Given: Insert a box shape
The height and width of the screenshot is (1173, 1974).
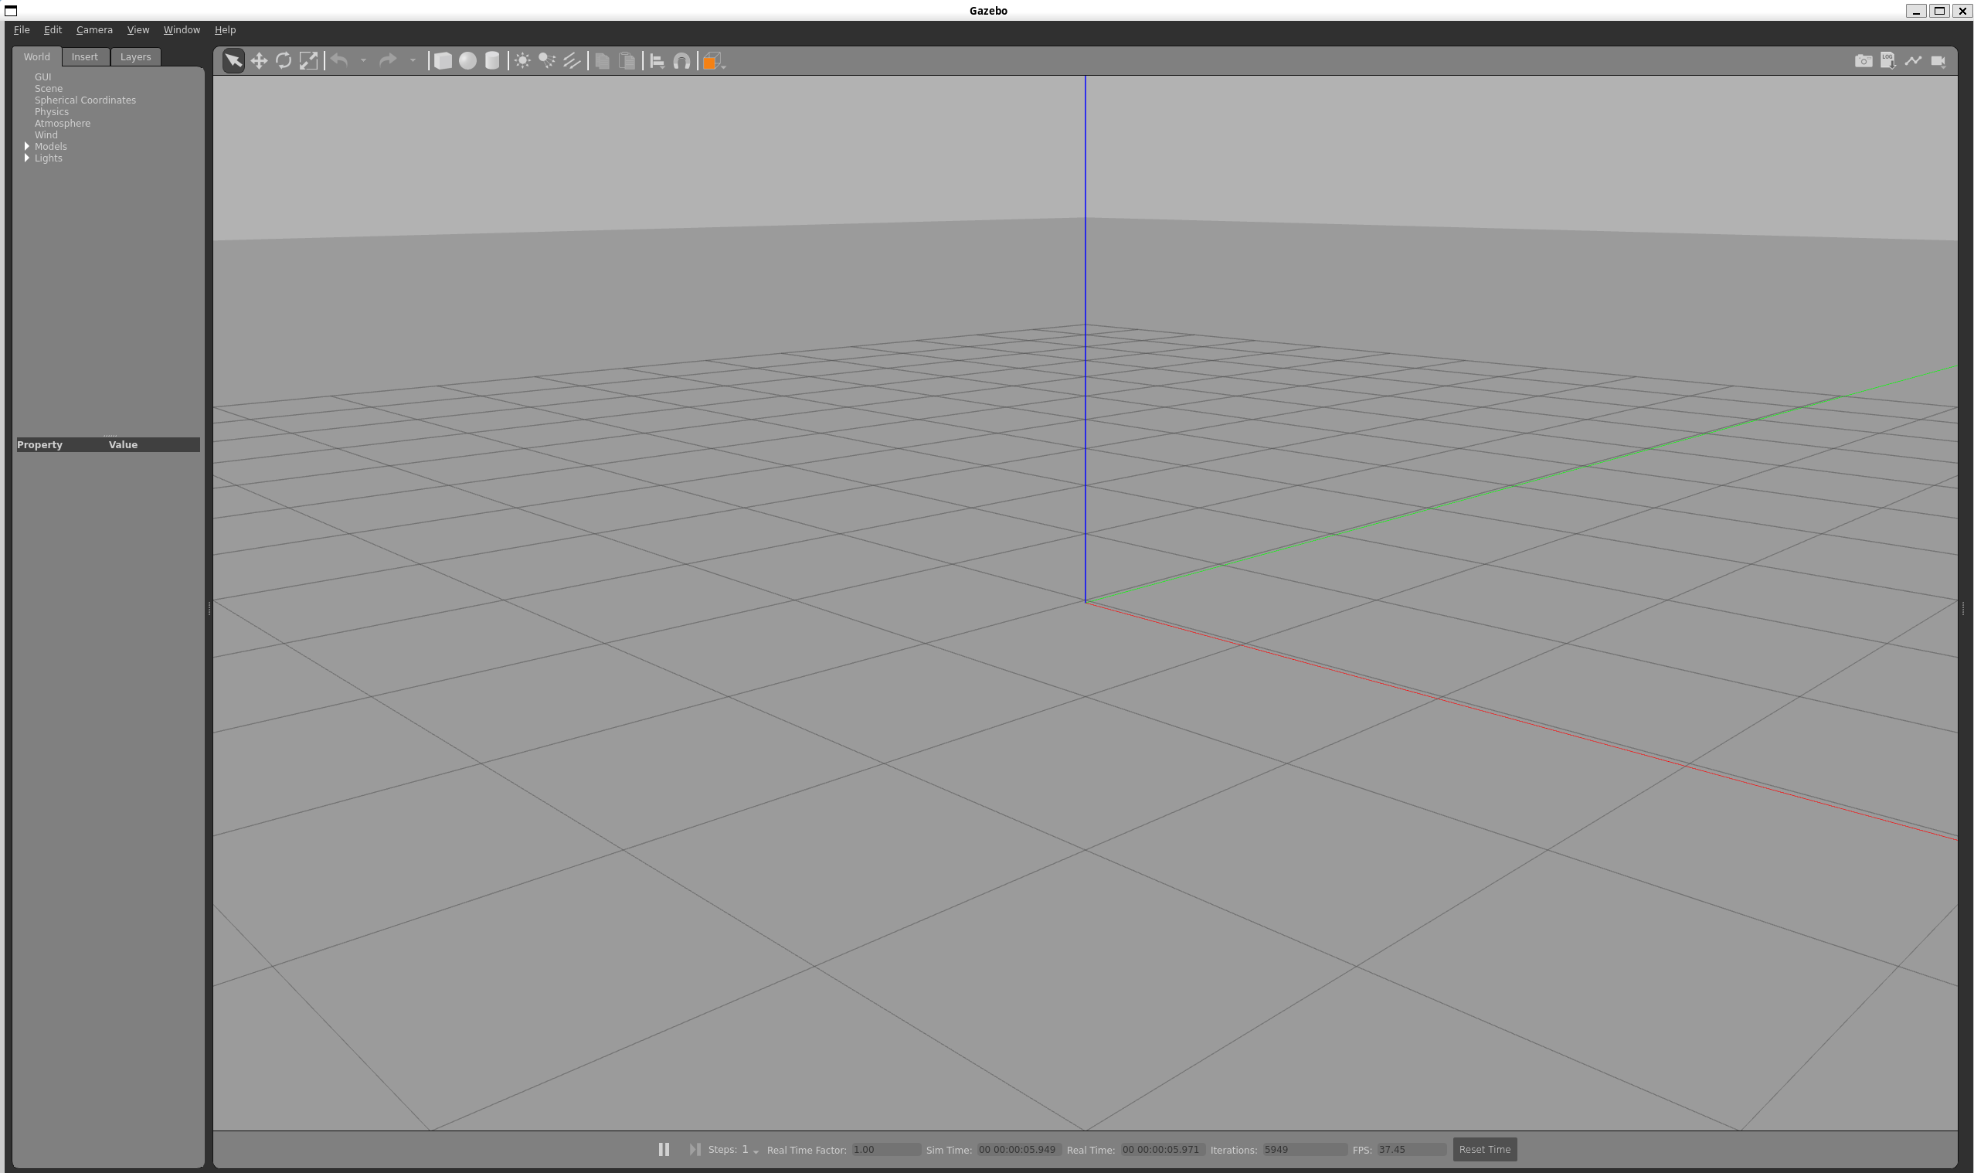Looking at the screenshot, I should (x=443, y=61).
